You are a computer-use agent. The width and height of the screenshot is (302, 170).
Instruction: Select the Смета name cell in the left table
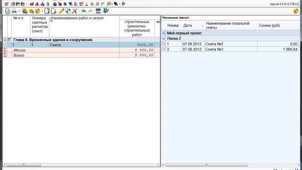pos(84,45)
